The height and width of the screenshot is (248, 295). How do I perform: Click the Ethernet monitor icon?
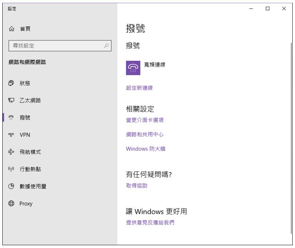12,100
